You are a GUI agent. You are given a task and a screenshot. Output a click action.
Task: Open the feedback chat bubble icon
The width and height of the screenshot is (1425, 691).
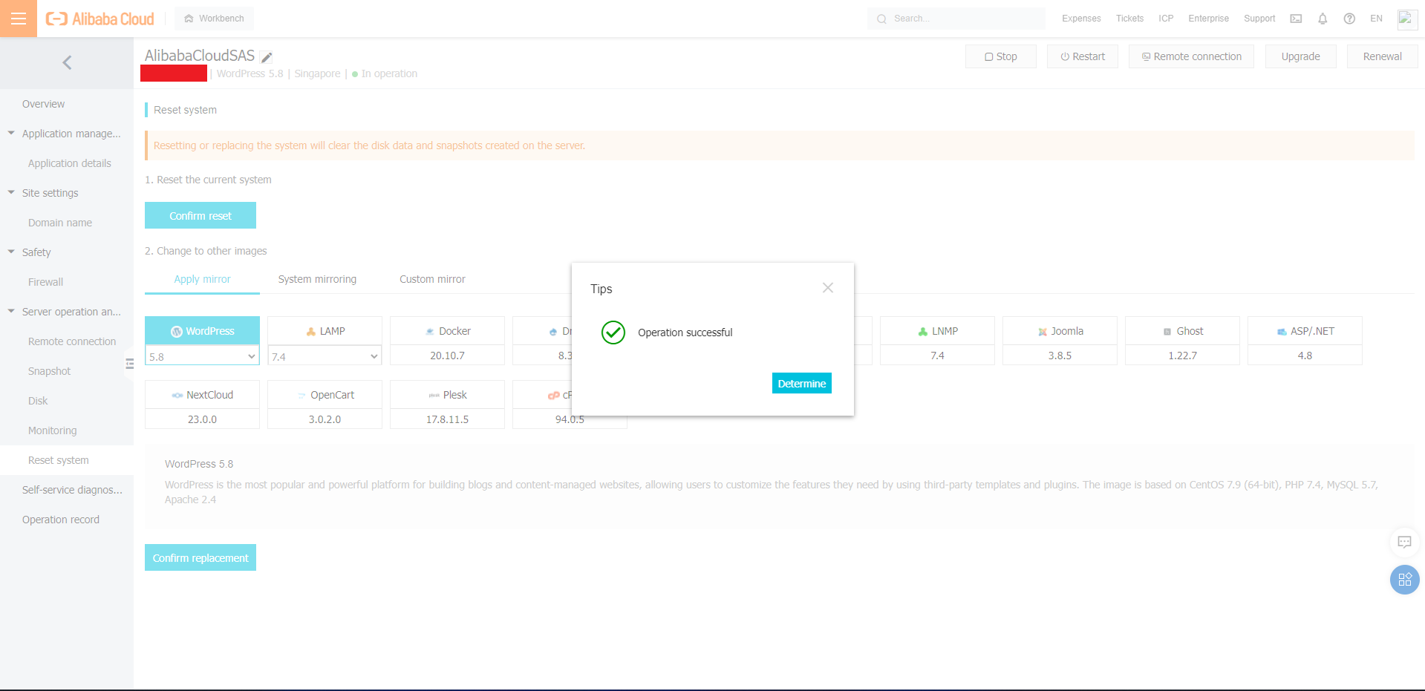click(x=1404, y=542)
